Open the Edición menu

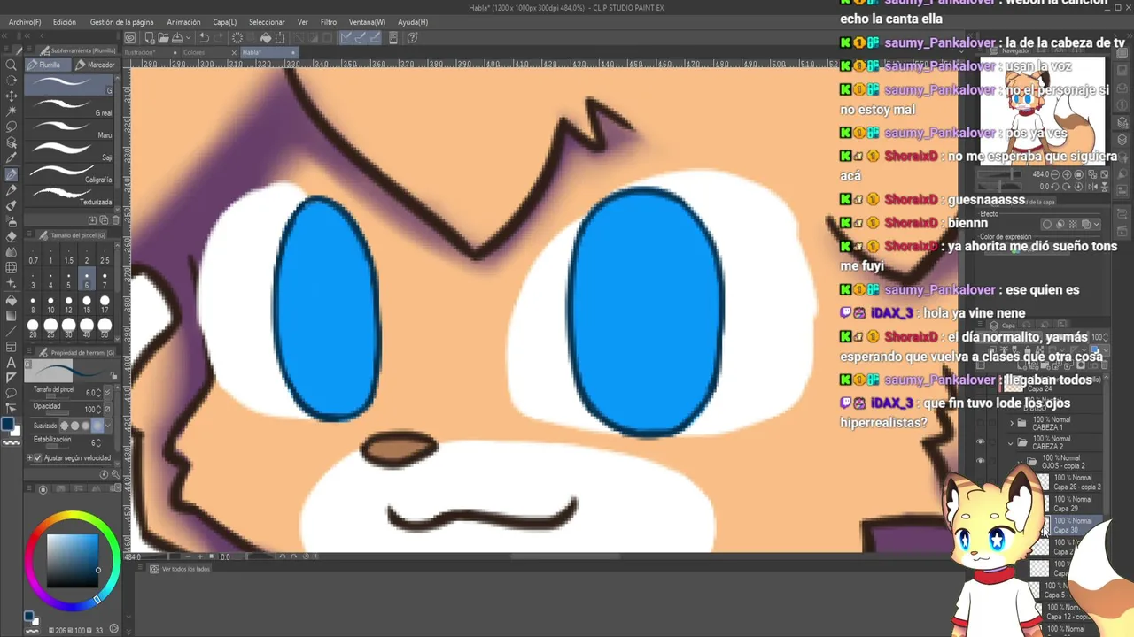pyautogui.click(x=65, y=22)
